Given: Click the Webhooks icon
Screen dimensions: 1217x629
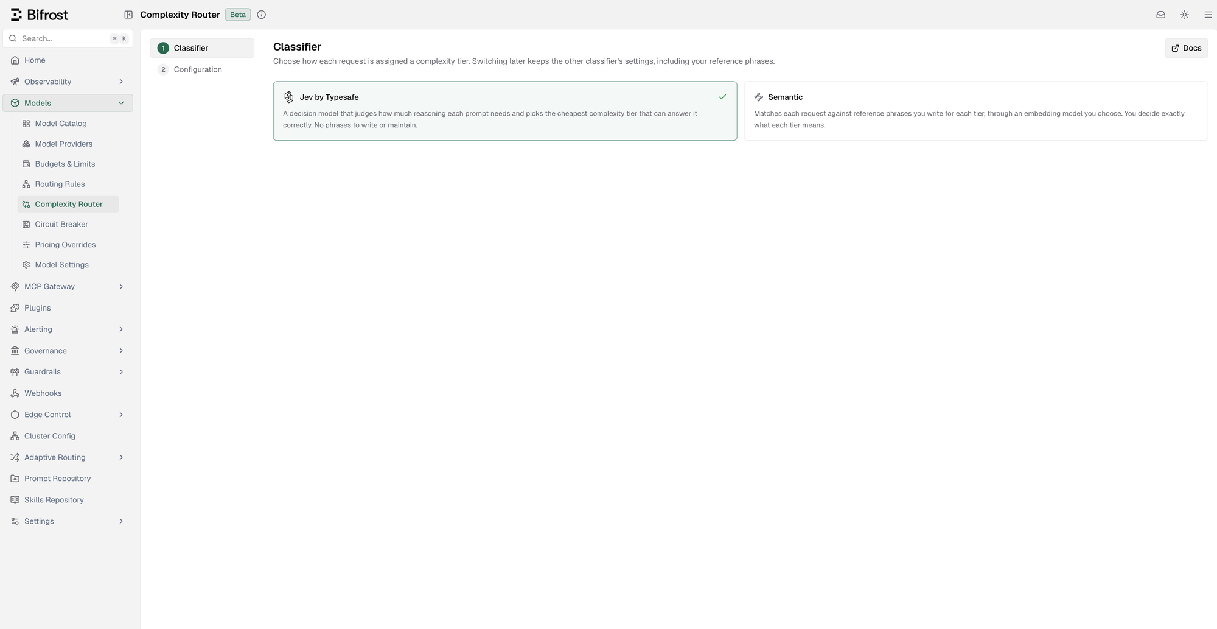Looking at the screenshot, I should coord(15,393).
